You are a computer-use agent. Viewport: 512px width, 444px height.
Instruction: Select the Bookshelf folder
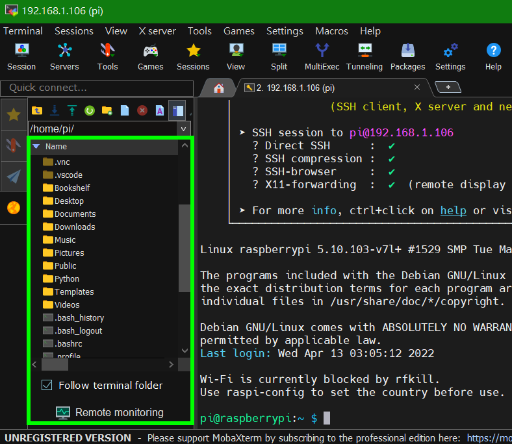tap(66, 188)
